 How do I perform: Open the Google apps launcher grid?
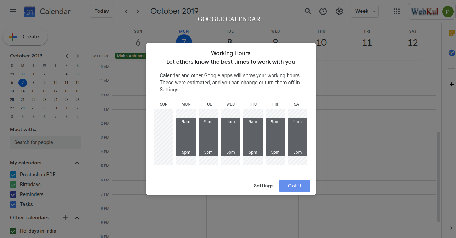pyautogui.click(x=396, y=11)
